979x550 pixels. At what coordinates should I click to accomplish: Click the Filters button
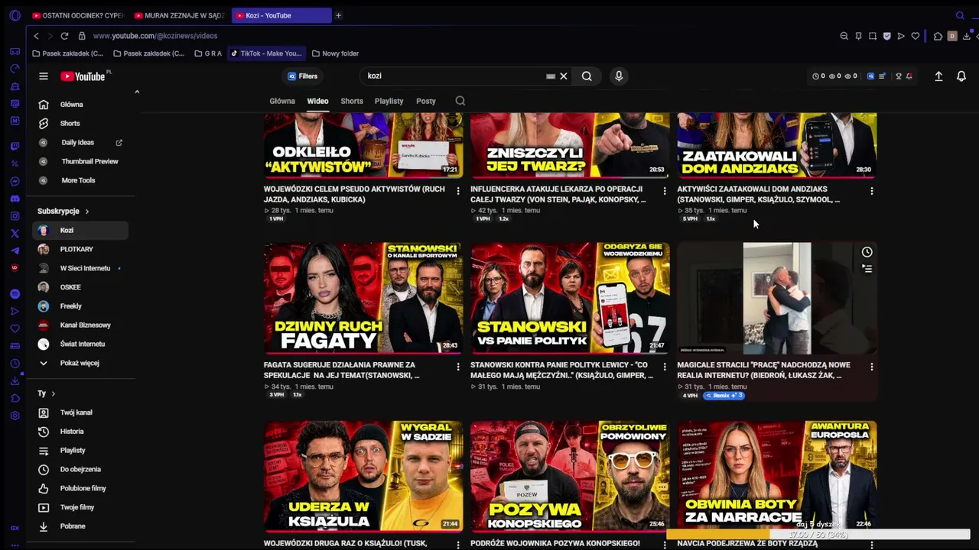(302, 76)
